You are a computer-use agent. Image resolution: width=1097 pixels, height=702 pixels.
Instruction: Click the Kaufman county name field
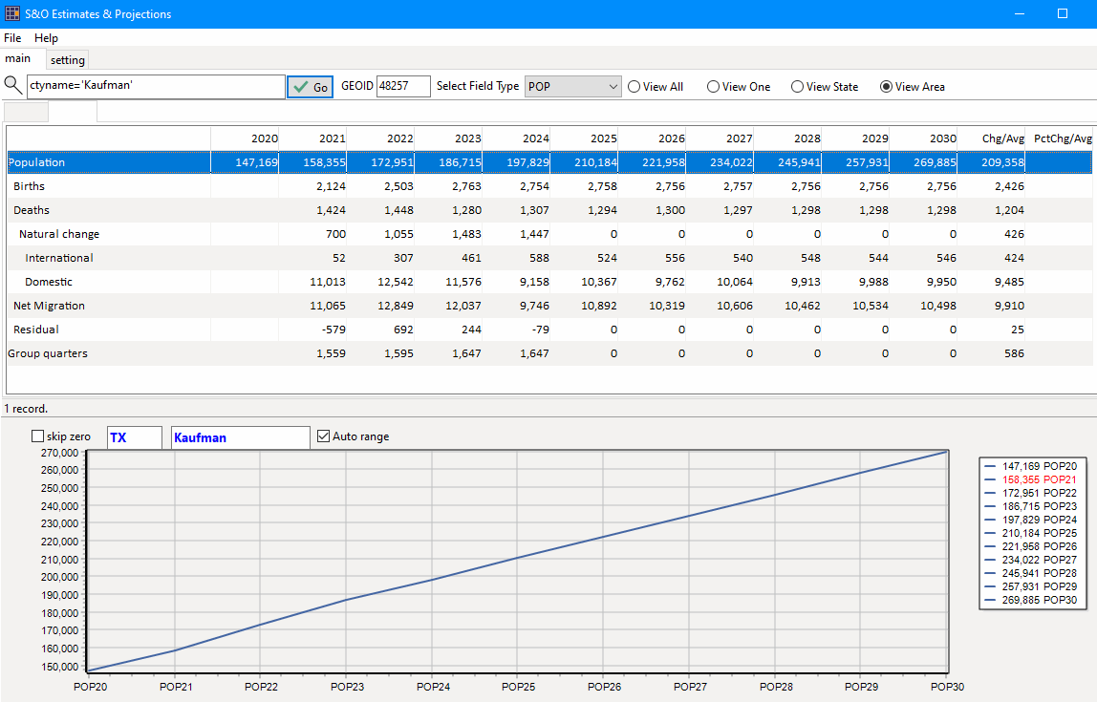coord(240,437)
